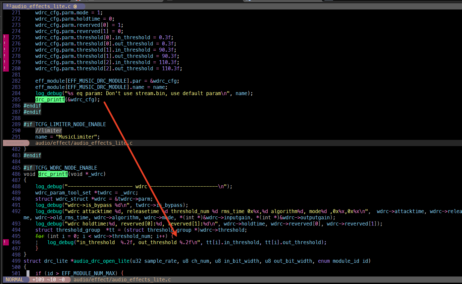Click the block cursor on line 501

pyautogui.click(x=28, y=274)
